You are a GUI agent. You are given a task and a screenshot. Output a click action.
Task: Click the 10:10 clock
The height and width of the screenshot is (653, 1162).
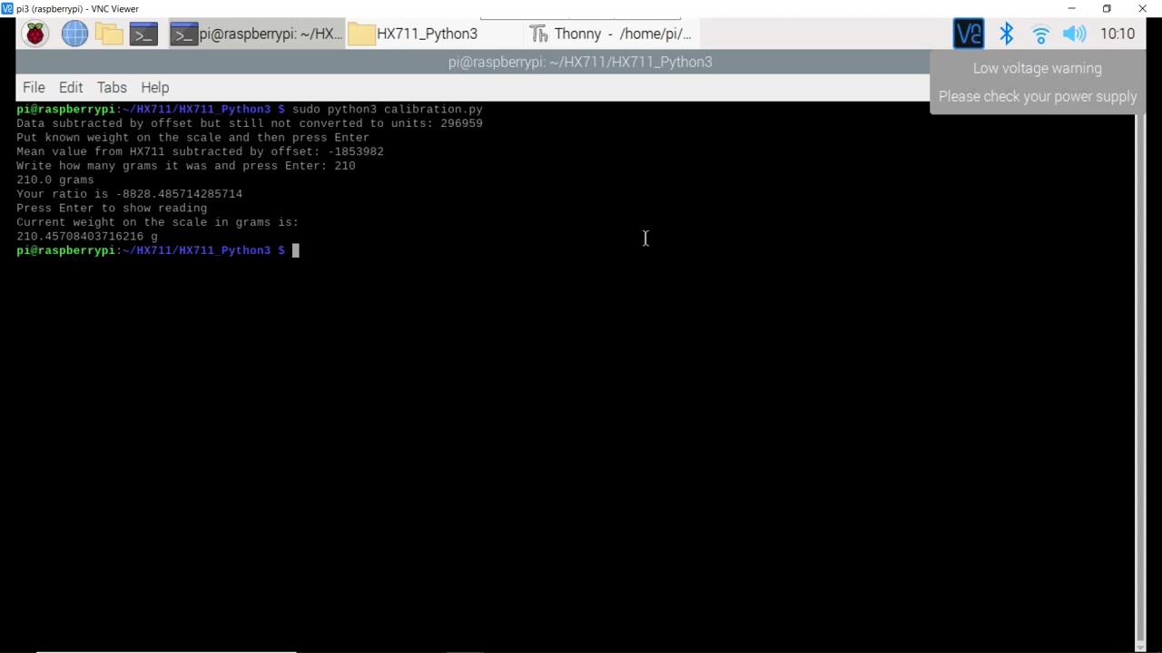coord(1117,34)
